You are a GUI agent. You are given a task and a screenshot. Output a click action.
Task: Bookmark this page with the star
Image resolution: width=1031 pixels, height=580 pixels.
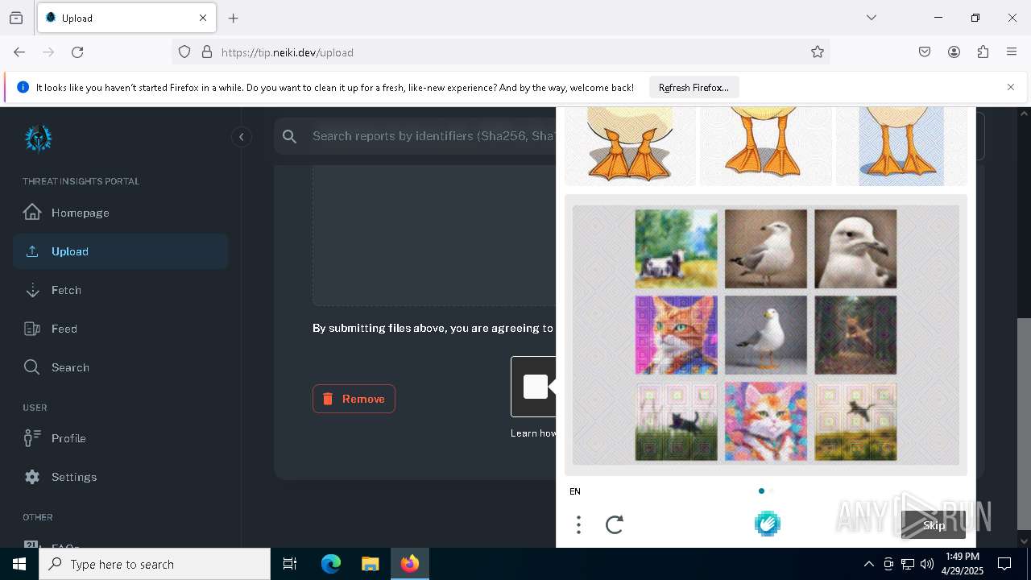coord(818,52)
